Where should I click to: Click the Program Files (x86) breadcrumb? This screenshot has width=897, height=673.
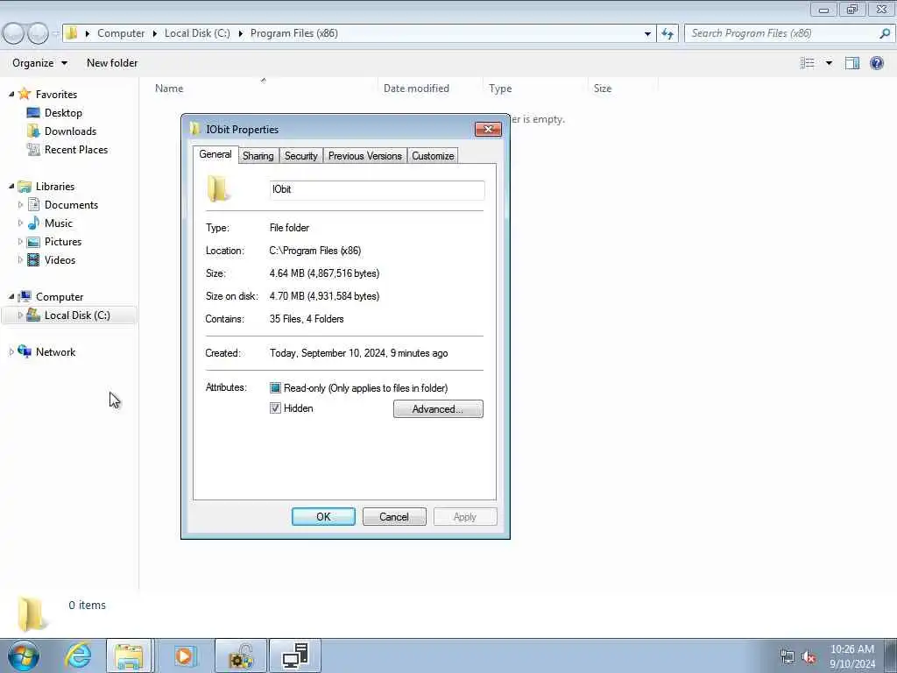pyautogui.click(x=294, y=33)
